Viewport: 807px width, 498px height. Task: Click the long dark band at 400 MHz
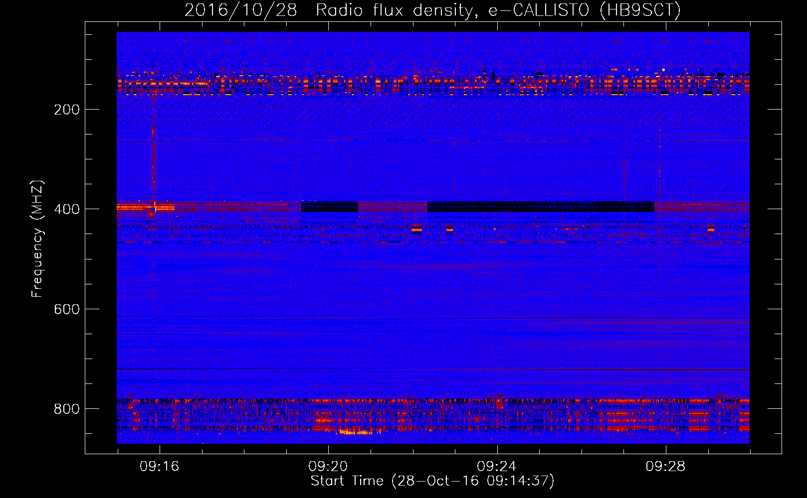[541, 207]
